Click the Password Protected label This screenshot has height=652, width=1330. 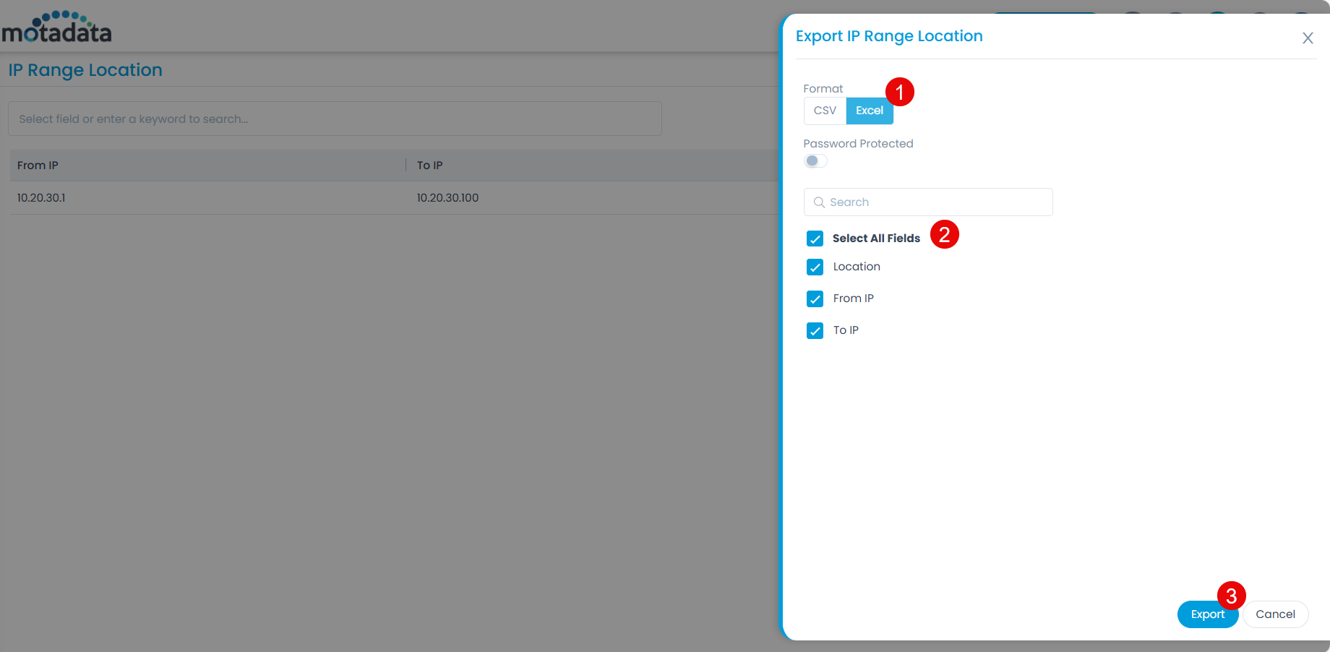(858, 143)
